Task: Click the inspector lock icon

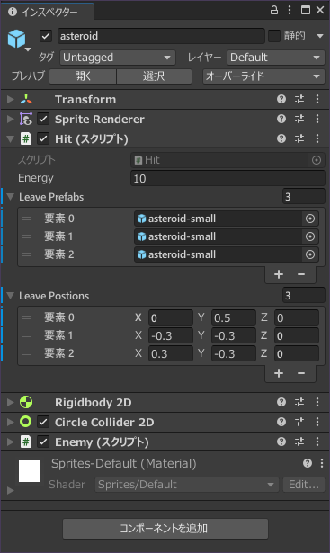Action: (x=274, y=10)
